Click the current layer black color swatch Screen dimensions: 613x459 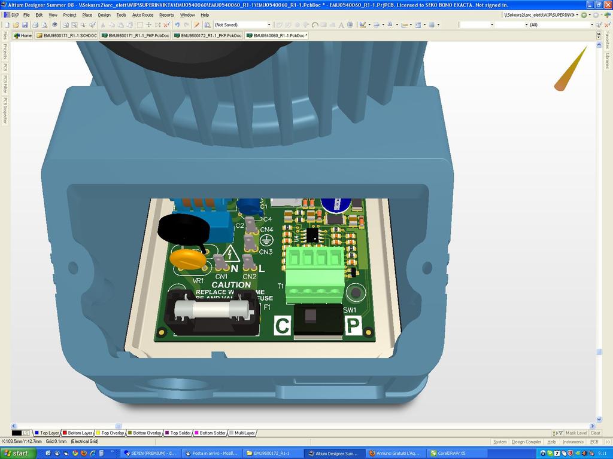(16, 433)
